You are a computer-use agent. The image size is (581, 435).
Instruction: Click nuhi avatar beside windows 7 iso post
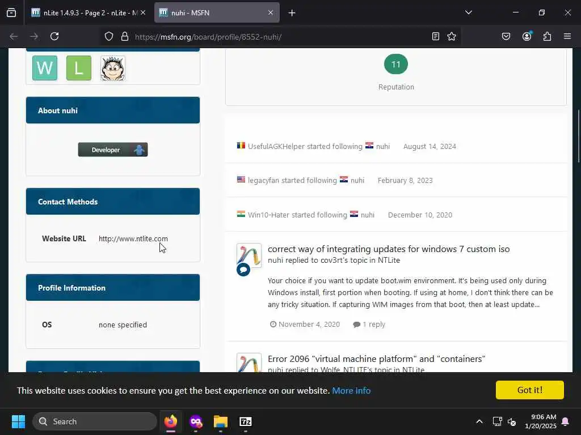pos(249,255)
